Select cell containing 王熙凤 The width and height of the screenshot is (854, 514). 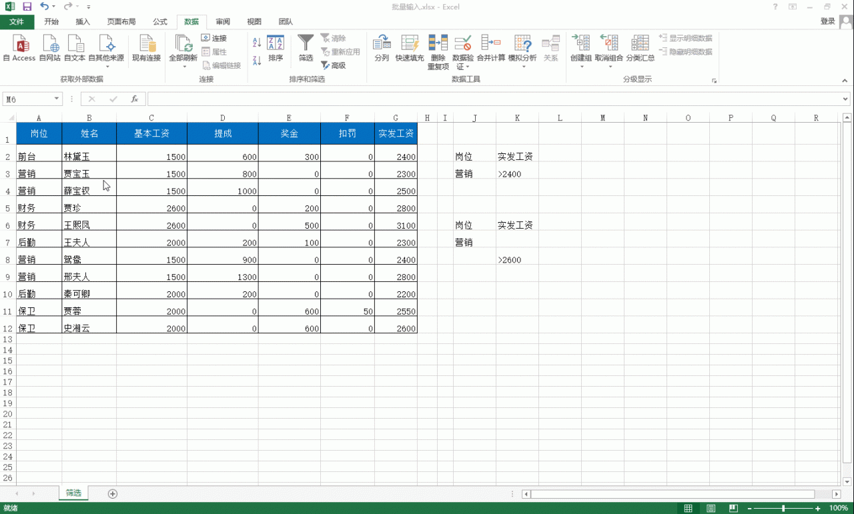(x=89, y=222)
